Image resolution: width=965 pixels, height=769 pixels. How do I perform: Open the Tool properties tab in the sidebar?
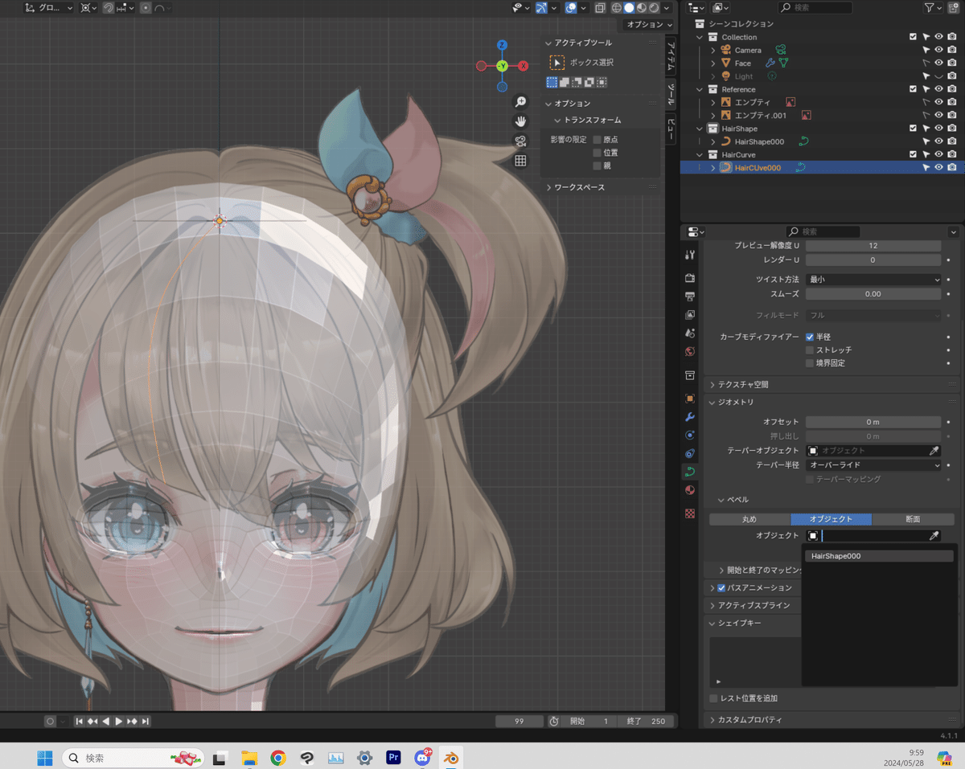(689, 255)
